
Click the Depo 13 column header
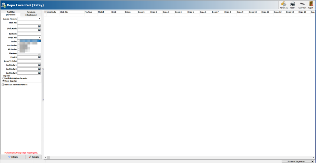[292, 12]
